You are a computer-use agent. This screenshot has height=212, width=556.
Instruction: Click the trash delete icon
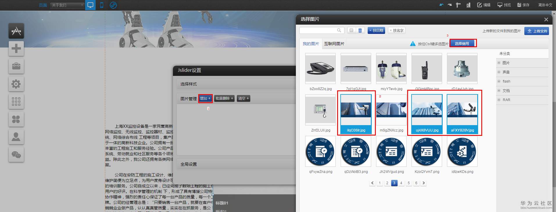(x=360, y=30)
